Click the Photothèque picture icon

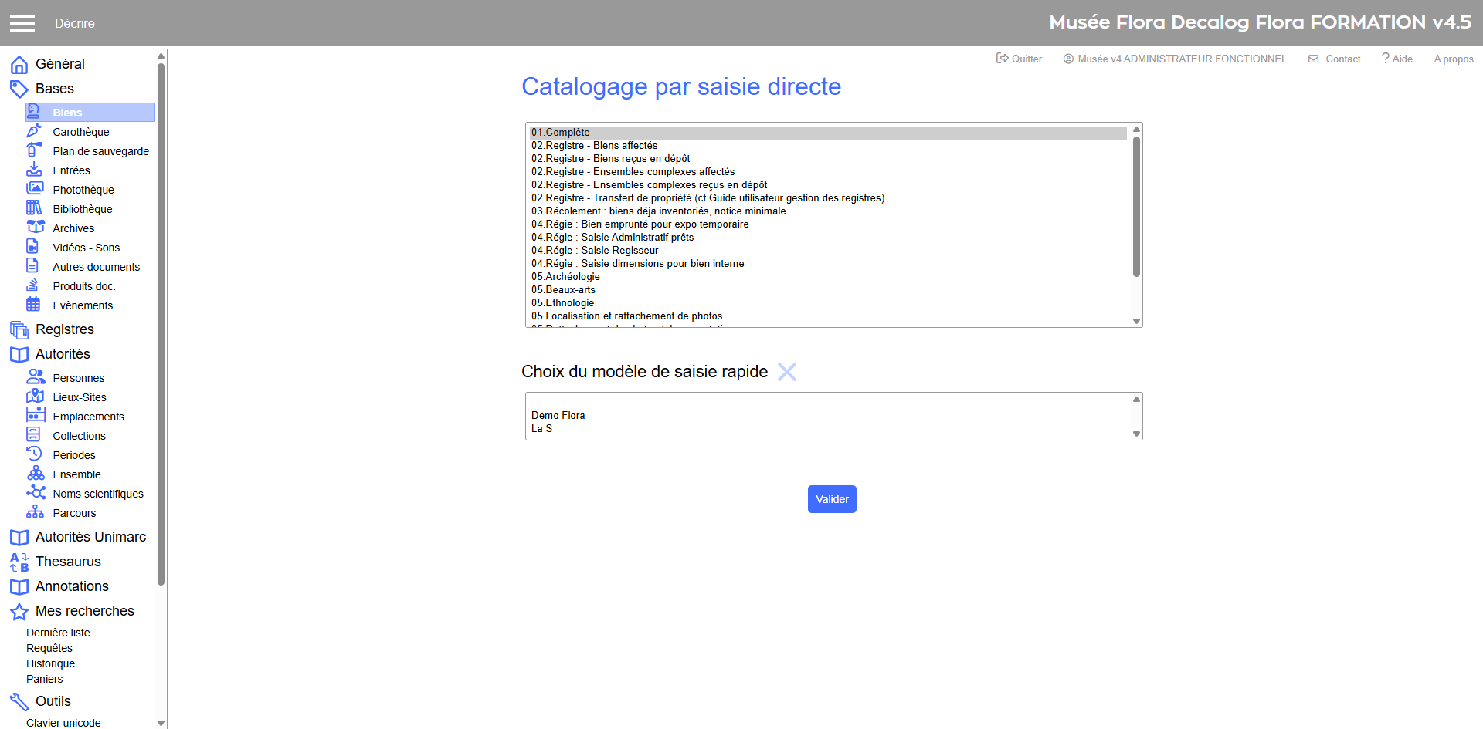click(x=34, y=189)
